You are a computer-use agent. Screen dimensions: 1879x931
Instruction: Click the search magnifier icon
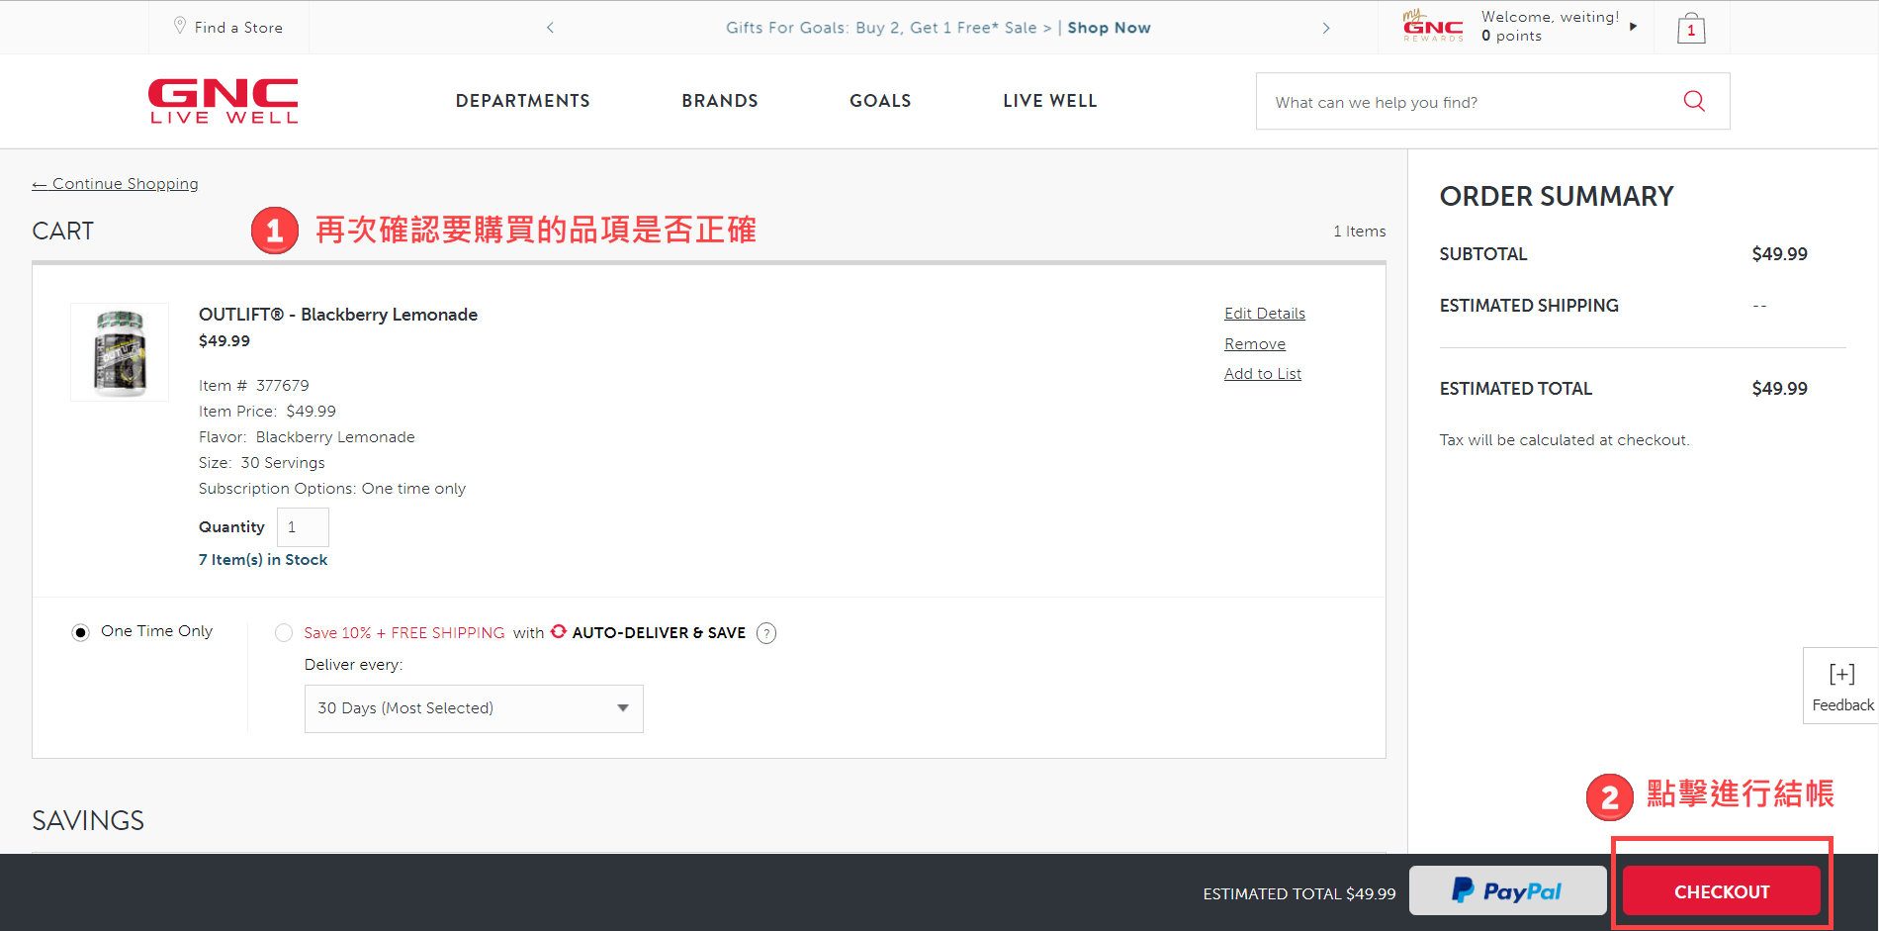pos(1693,101)
